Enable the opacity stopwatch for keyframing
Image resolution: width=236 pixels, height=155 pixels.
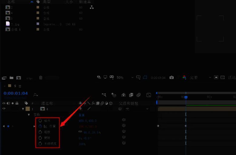(x=40, y=144)
